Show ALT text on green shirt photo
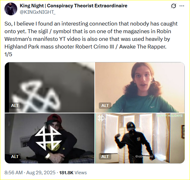This screenshot has height=180, width=190. [105, 106]
